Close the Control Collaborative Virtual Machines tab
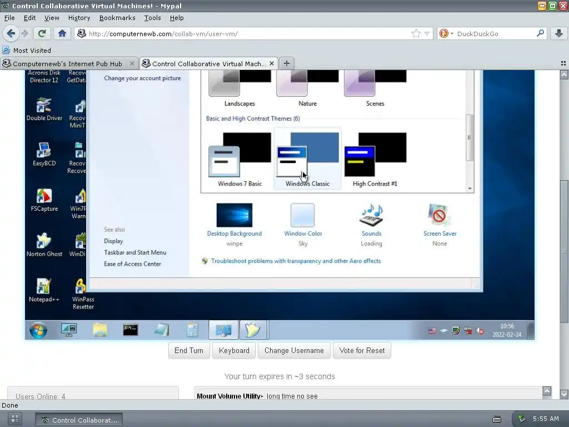 tap(271, 63)
